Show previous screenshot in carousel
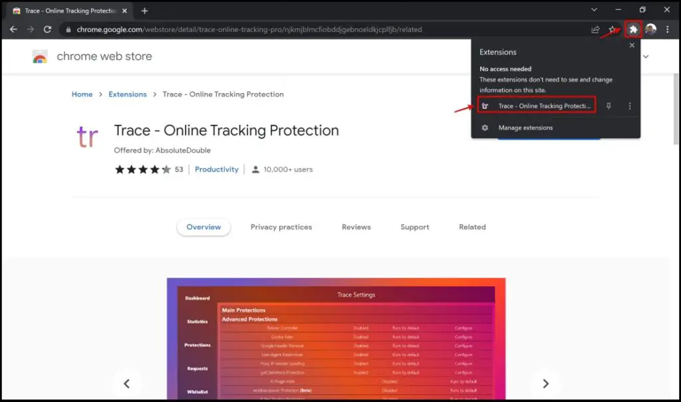 (126, 384)
